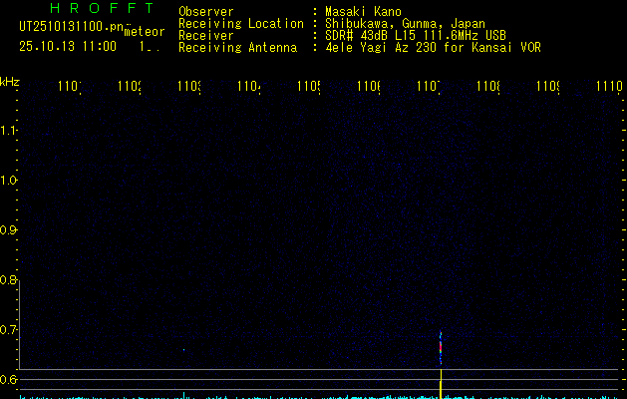The height and width of the screenshot is (399, 627).
Task: Select the 0.6 kHz axis label
Action: [9, 380]
